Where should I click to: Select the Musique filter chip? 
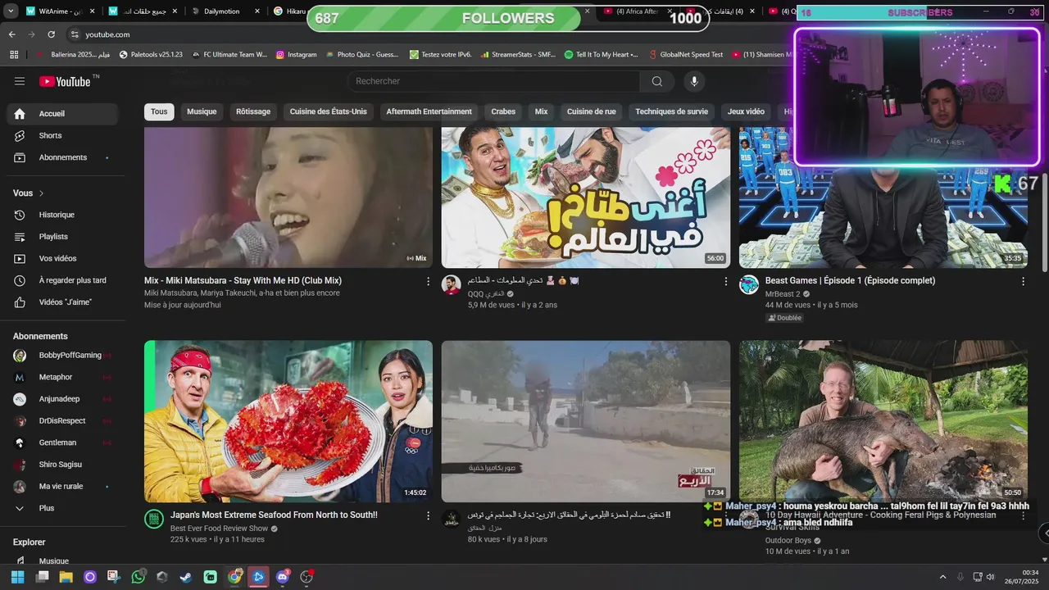[x=202, y=111]
